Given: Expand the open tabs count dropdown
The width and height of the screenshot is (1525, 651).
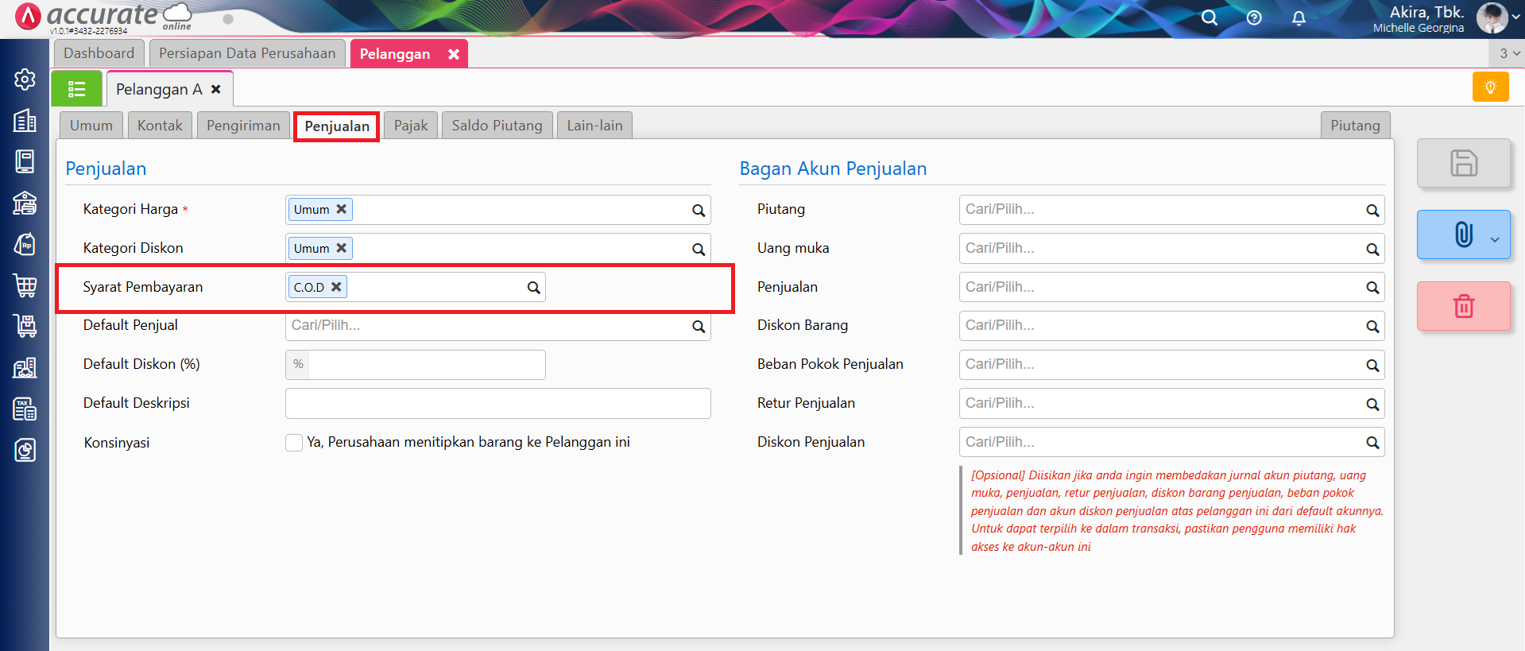Looking at the screenshot, I should pyautogui.click(x=1508, y=53).
